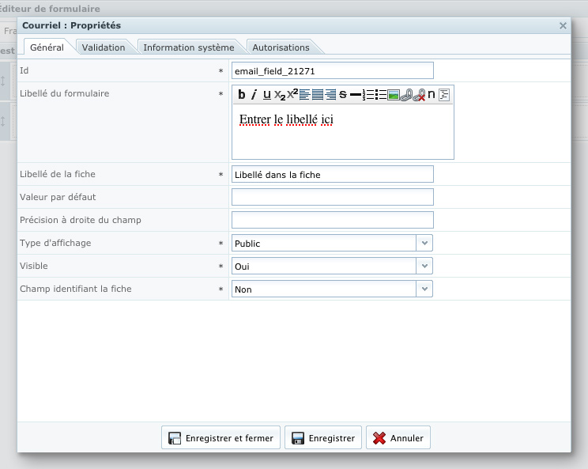Click the Enregistrer et fermer button
Viewport: 588px width, 469px height.
click(x=220, y=437)
